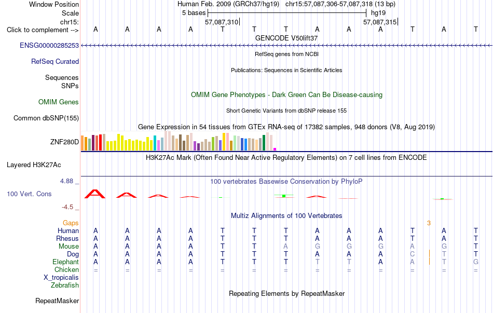The height and width of the screenshot is (313, 493).
Task: Click the GENCODE V50lift37 track title
Action: point(286,38)
